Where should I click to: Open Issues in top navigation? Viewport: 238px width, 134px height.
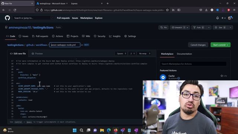click(75, 18)
